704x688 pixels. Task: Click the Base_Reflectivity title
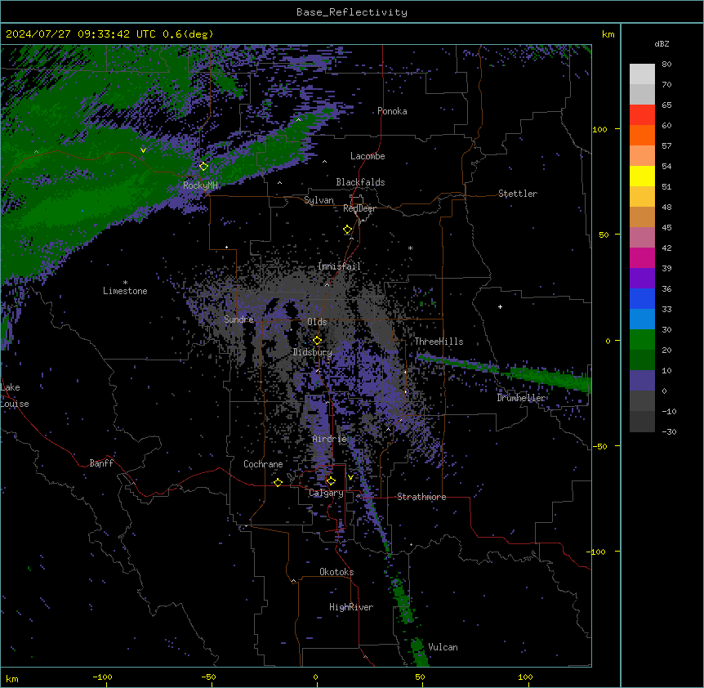click(352, 12)
